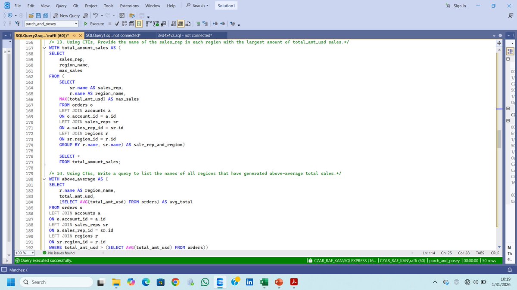Click the Save icon in toolbar
Screen dimensions: 517x290
(x=38, y=15)
